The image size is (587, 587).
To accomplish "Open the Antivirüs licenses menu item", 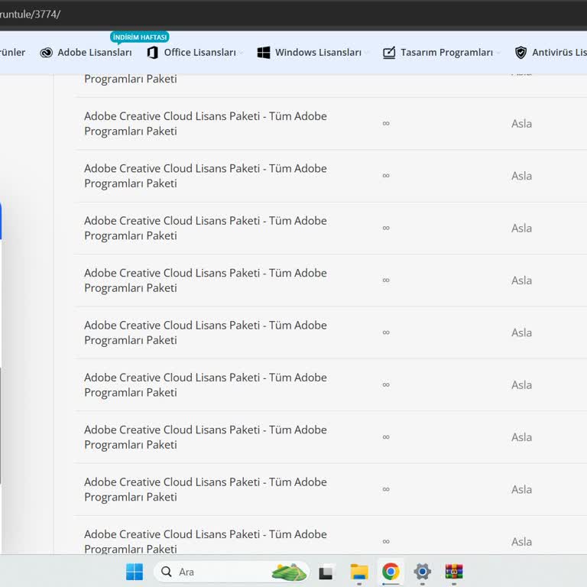I will point(559,53).
